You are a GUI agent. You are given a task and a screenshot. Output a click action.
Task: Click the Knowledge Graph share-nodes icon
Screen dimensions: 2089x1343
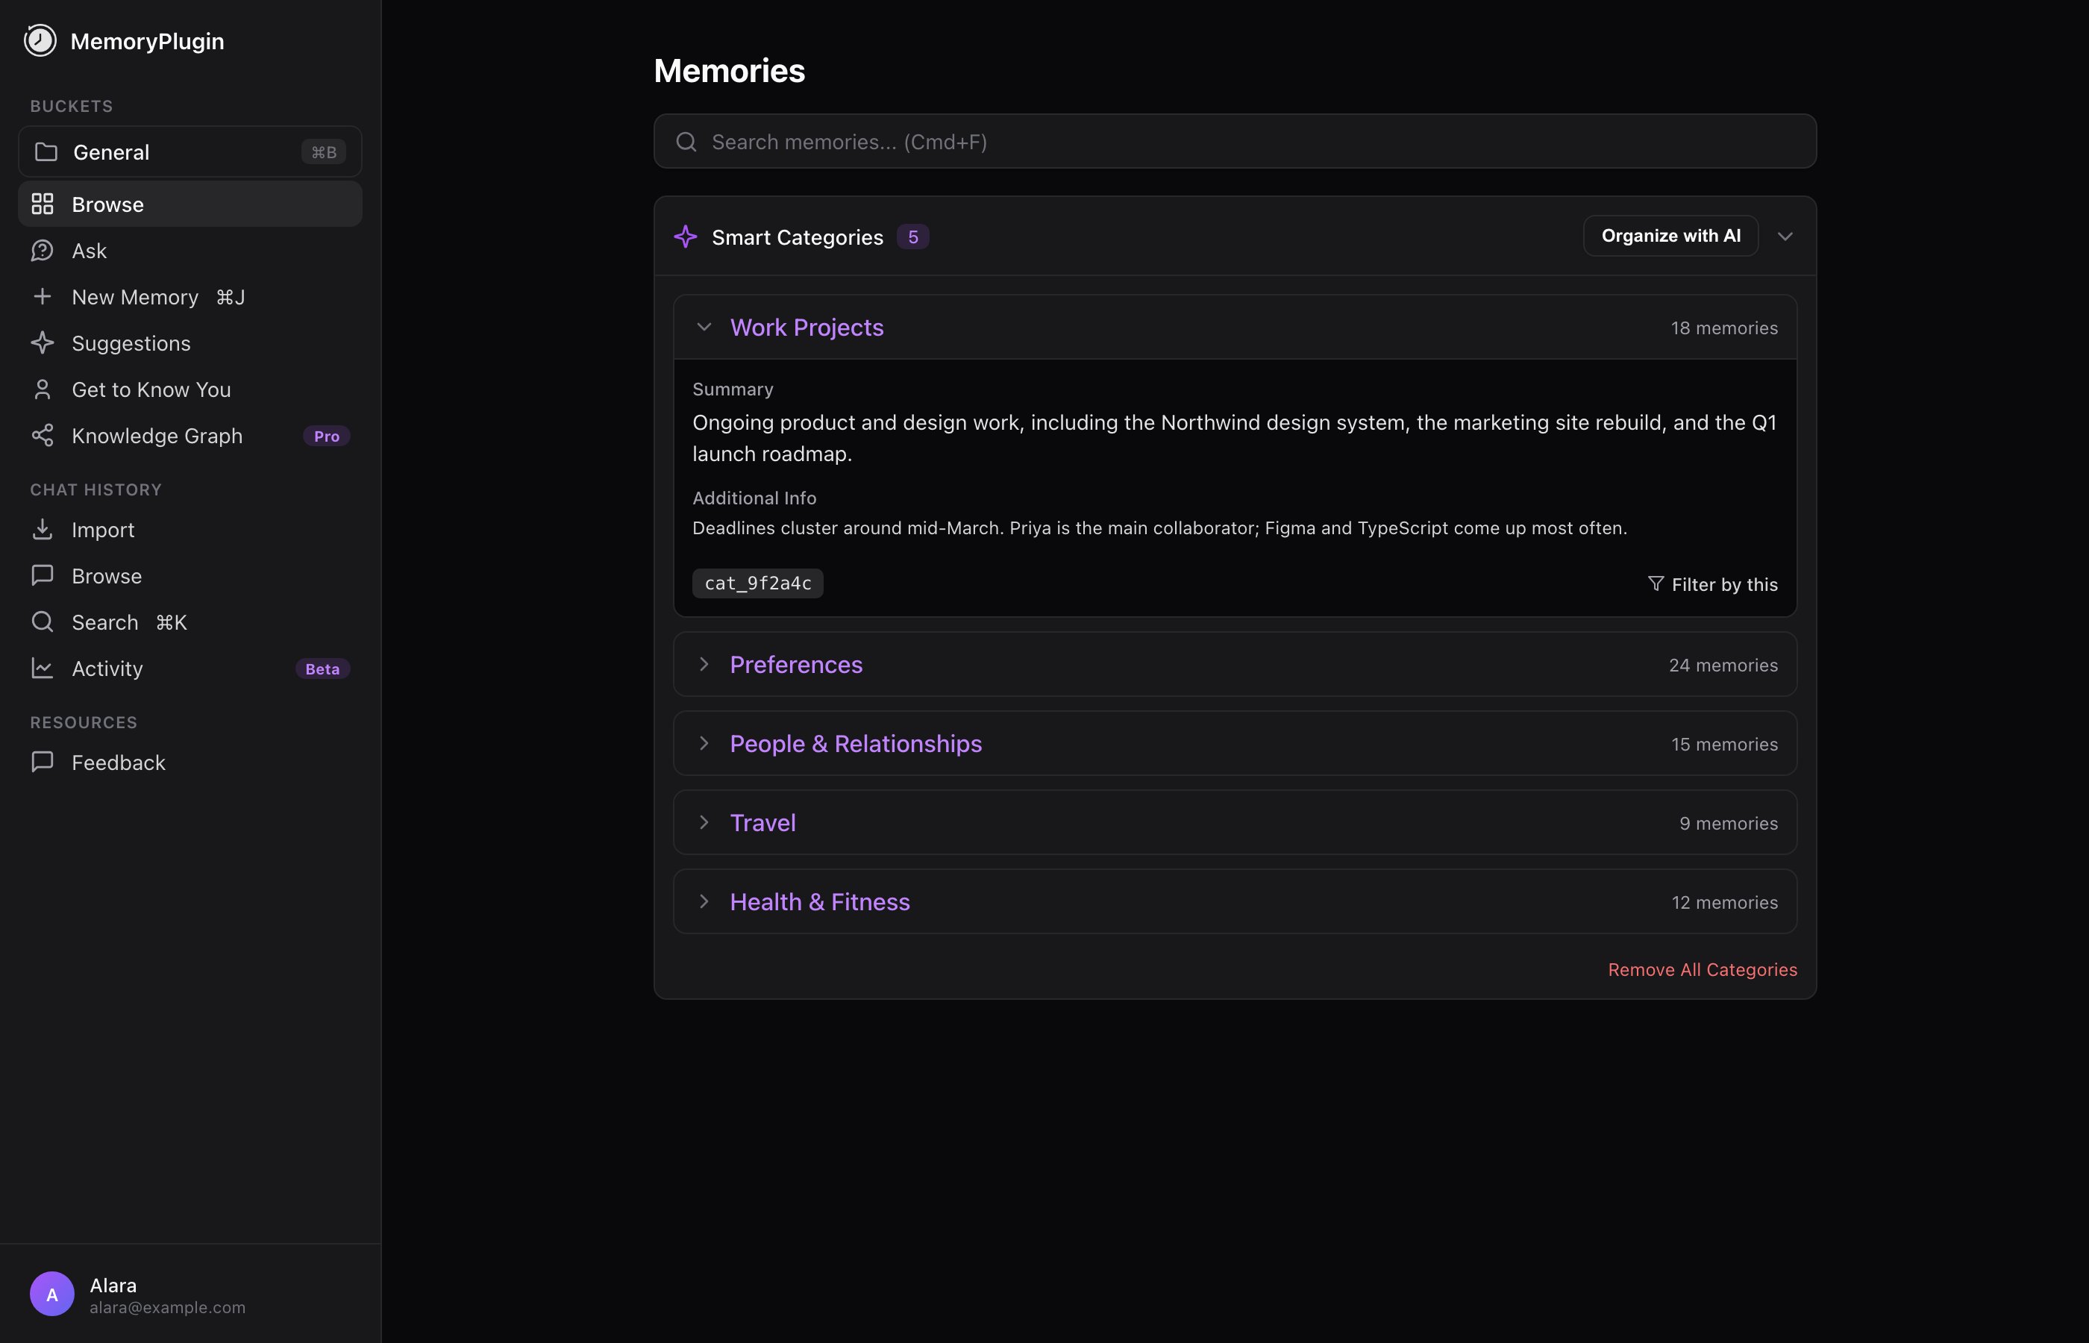(43, 435)
